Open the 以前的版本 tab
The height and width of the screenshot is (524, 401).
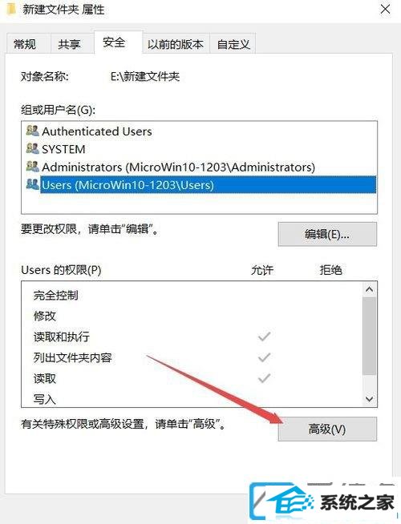[176, 43]
